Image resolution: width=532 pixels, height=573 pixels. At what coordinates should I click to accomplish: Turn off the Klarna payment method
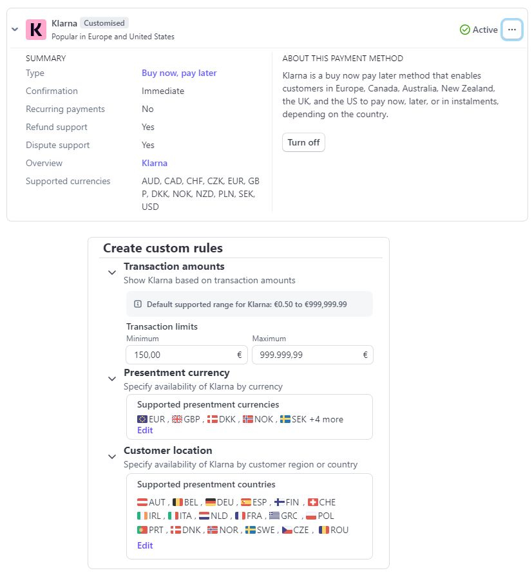pos(303,142)
